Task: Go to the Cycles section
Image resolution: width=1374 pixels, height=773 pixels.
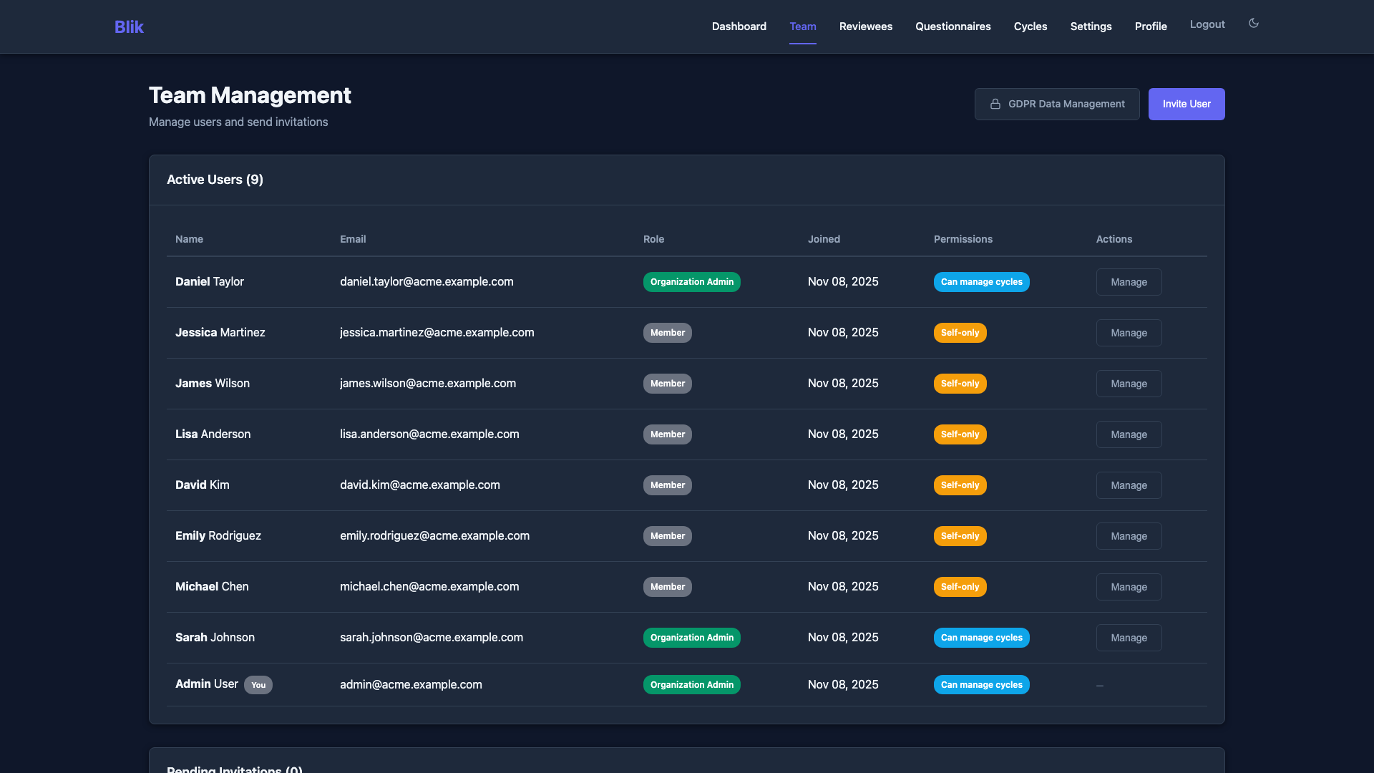Action: click(1030, 26)
